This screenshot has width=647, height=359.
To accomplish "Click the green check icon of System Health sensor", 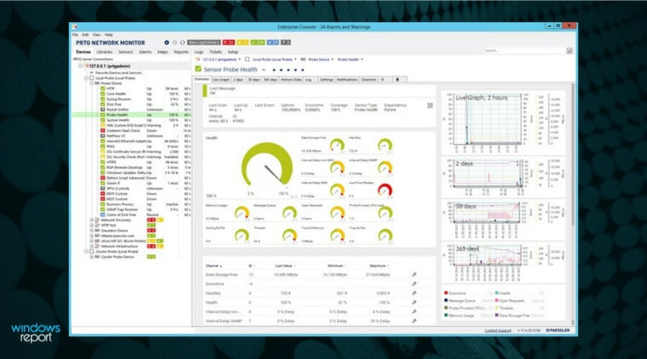I will tap(103, 120).
